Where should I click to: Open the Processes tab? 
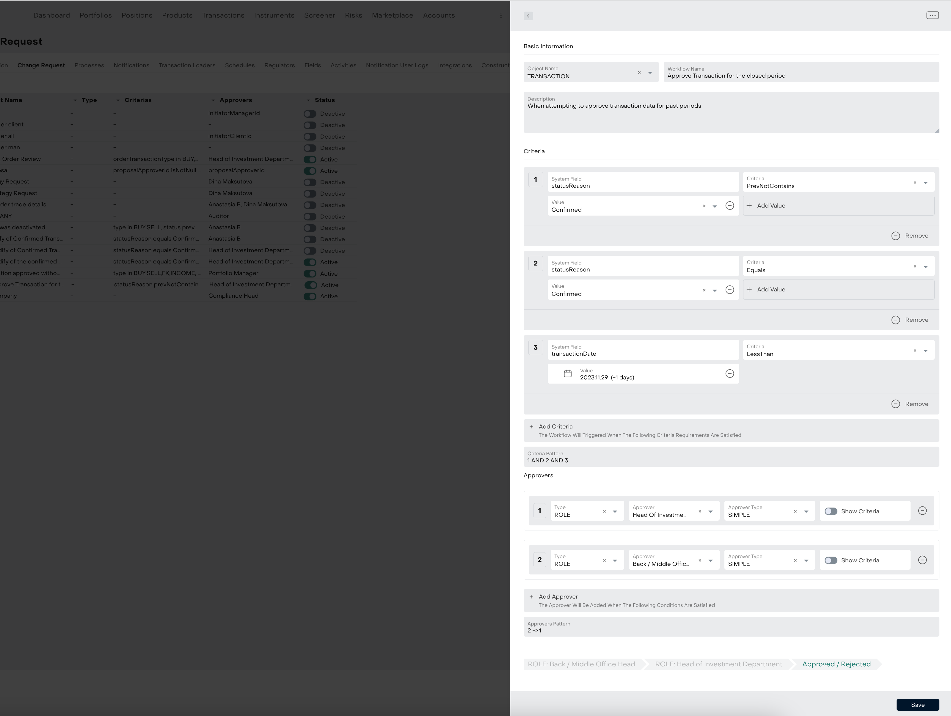coord(89,65)
